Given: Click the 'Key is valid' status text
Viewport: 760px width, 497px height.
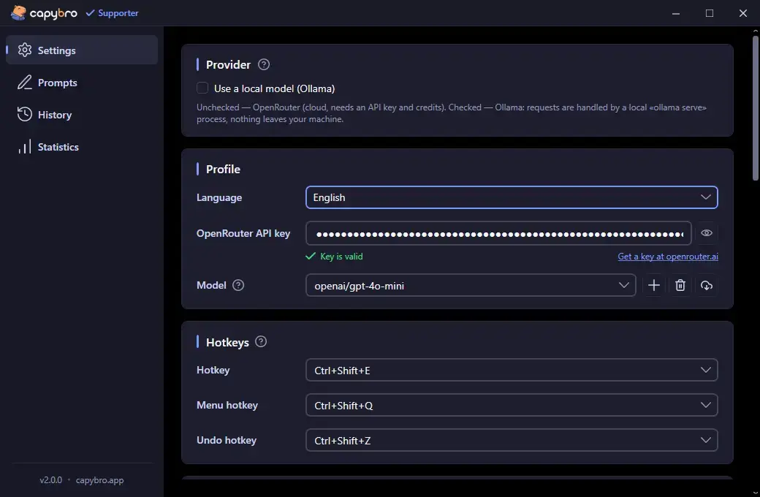Looking at the screenshot, I should pyautogui.click(x=341, y=257).
